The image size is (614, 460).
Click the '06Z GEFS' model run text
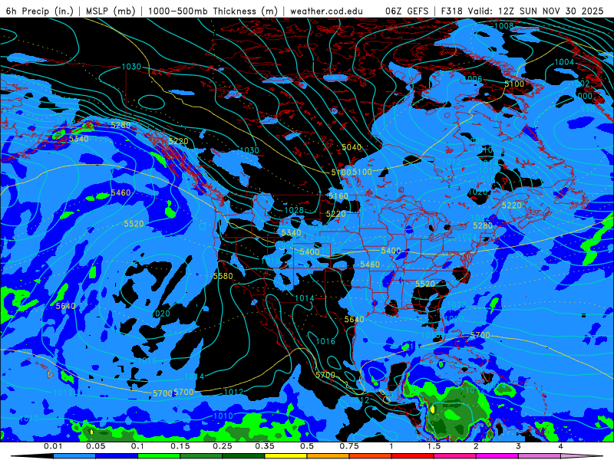[407, 11]
